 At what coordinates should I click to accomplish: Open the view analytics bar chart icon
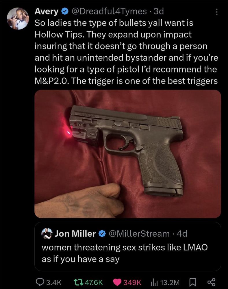[154, 282]
